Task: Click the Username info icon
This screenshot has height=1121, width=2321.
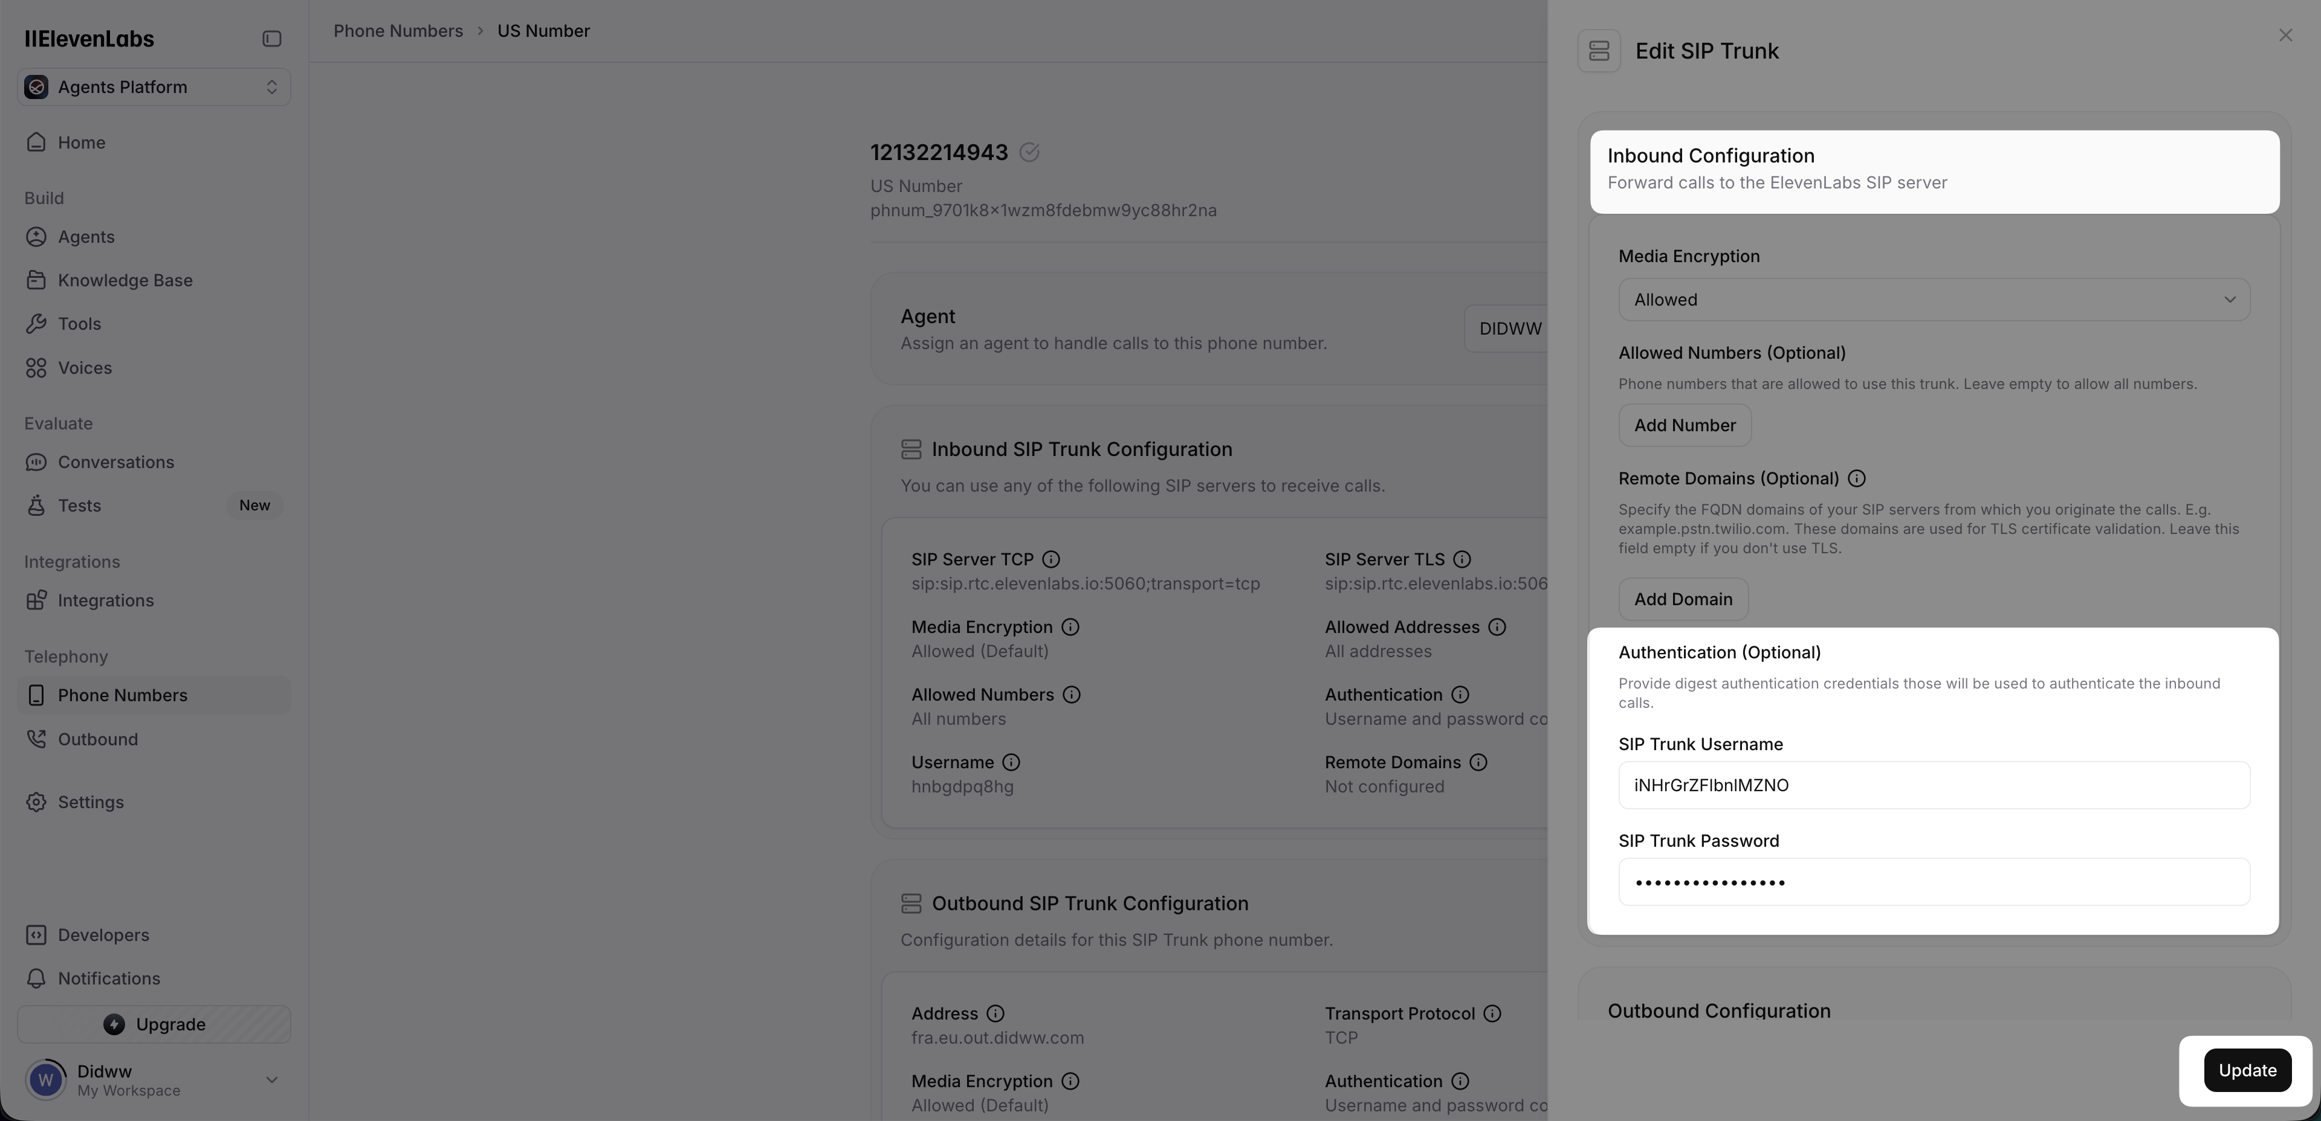Action: click(1011, 763)
